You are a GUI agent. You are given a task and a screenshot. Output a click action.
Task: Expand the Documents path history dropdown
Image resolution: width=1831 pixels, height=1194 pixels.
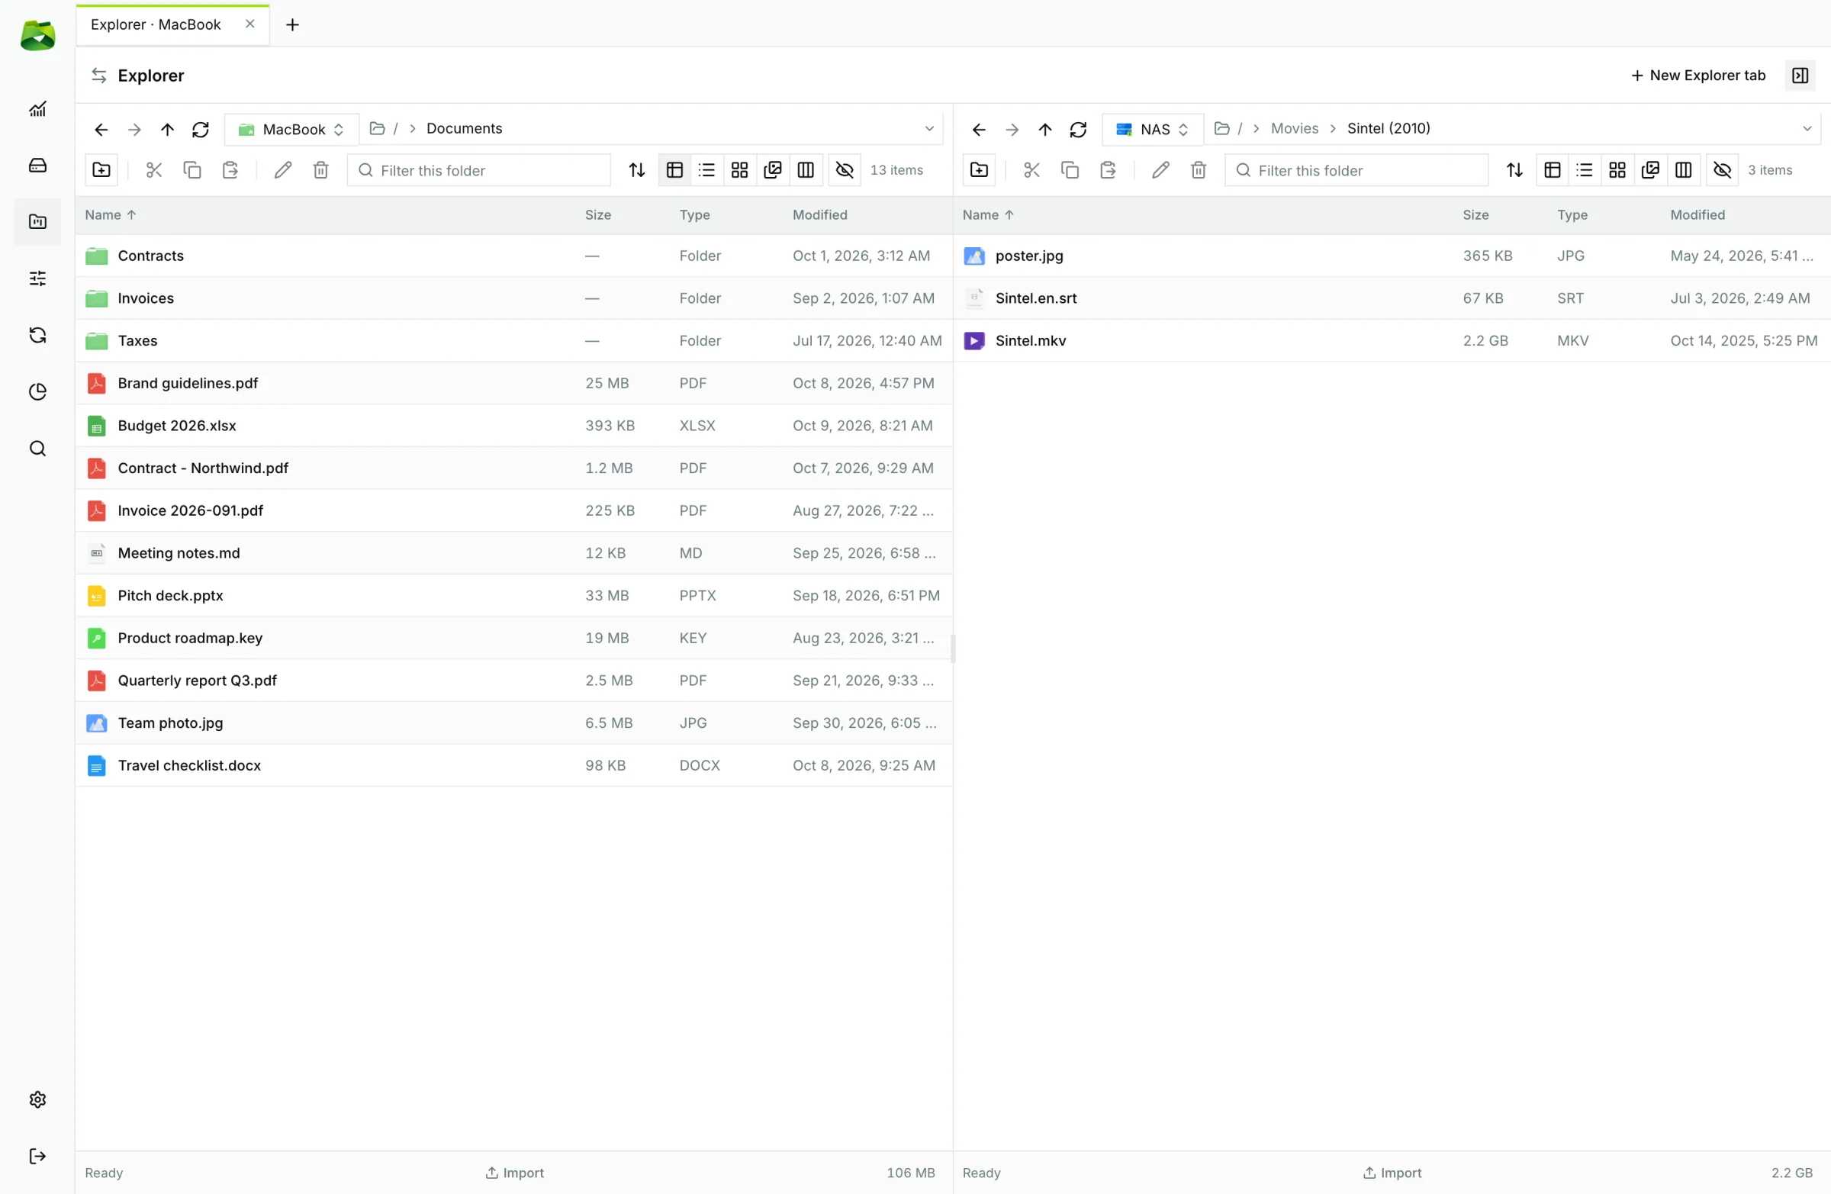tap(929, 128)
